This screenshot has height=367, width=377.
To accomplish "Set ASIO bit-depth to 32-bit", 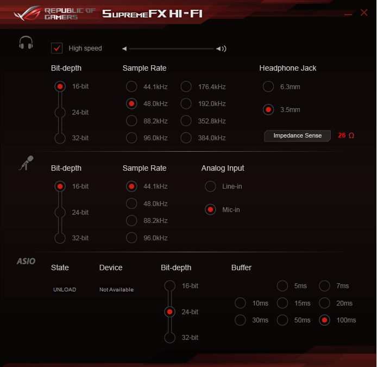I will (x=169, y=338).
